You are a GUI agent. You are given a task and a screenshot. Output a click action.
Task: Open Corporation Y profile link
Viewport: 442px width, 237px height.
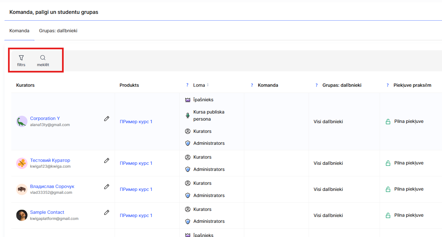(x=45, y=118)
